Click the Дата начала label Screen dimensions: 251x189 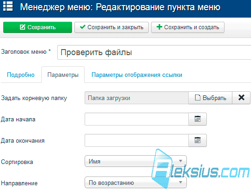pos(18,120)
